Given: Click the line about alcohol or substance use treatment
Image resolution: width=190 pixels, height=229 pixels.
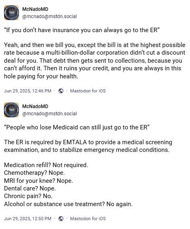Looking at the screenshot, I should [x=68, y=204].
